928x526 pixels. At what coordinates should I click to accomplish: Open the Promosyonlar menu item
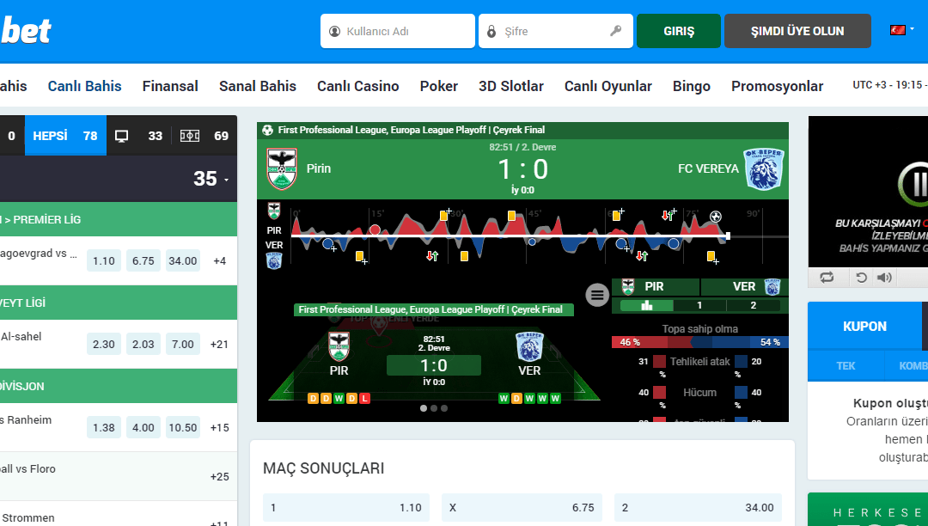[x=777, y=87]
